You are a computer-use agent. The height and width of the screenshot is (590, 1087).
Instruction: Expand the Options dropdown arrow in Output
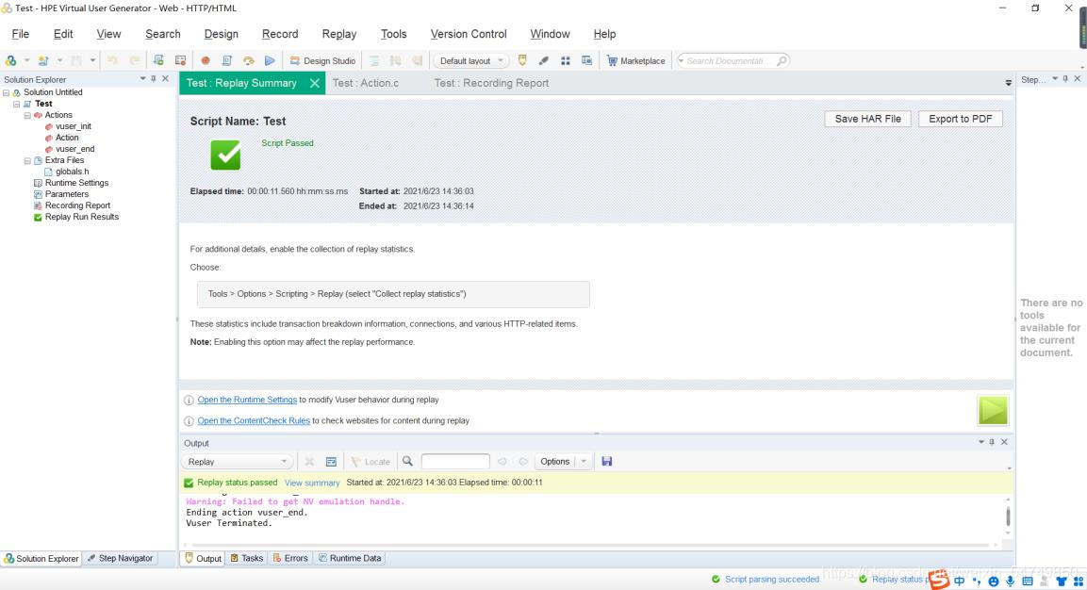(x=584, y=462)
